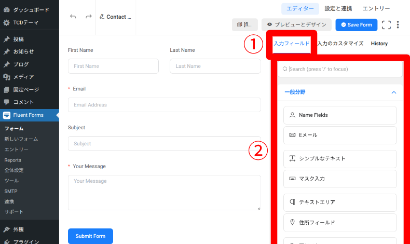Click the ダッシュボード gauge icon
This screenshot has width=410, height=244.
(7, 10)
